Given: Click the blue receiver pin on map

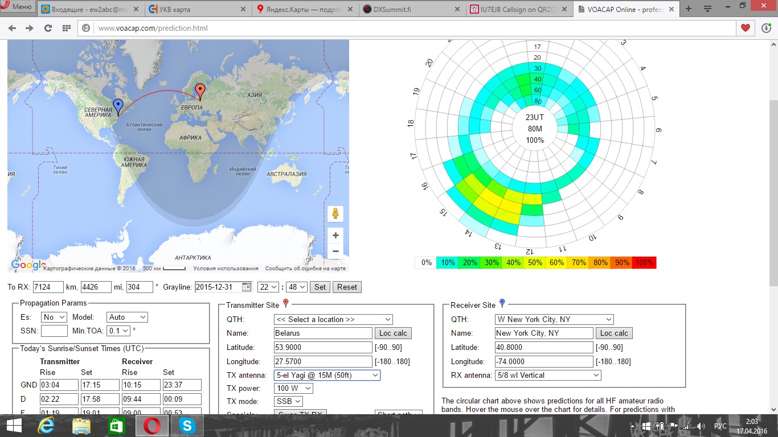Looking at the screenshot, I should (x=118, y=107).
